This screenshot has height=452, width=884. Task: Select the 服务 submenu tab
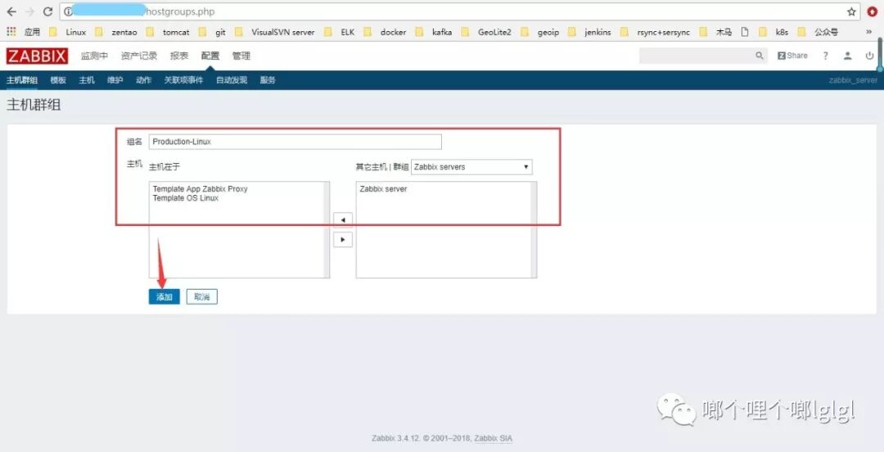268,80
